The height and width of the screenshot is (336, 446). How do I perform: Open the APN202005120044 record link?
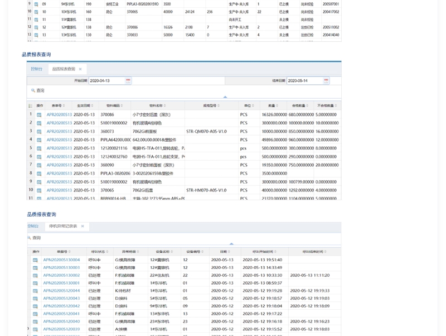(61, 291)
